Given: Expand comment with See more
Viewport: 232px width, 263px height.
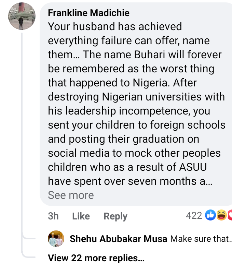Looking at the screenshot, I should pos(71,195).
